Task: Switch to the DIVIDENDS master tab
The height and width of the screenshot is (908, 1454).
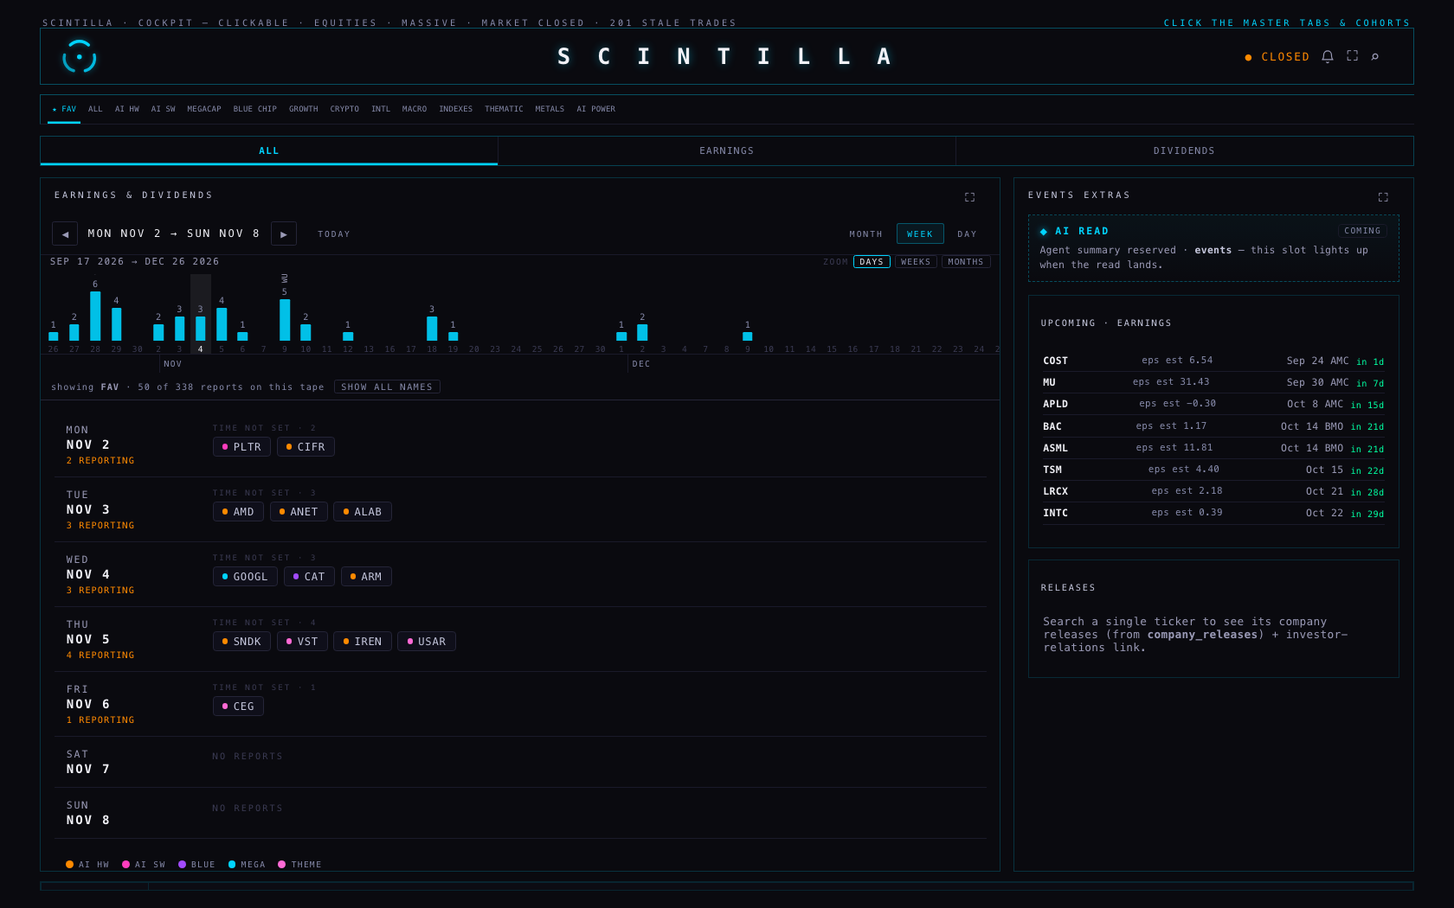Action: 1184,150
